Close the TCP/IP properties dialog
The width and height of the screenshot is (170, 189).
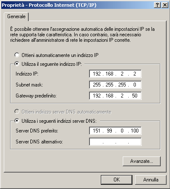(165, 5)
